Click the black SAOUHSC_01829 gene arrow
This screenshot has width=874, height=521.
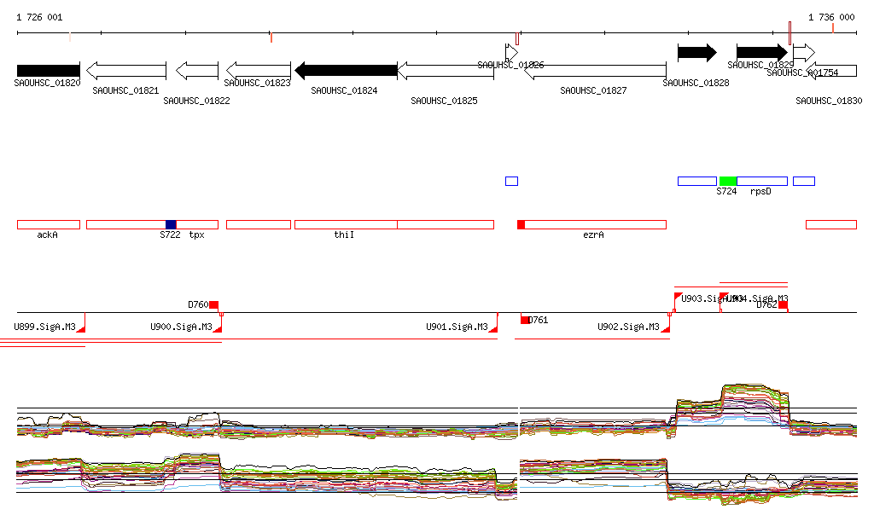[762, 53]
